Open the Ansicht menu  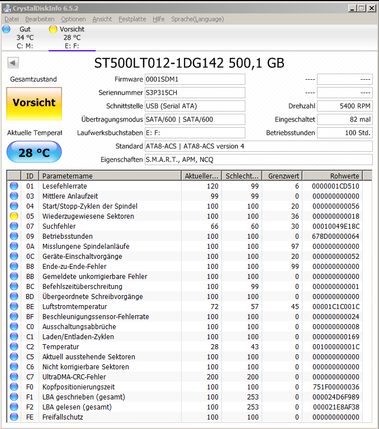coord(102,19)
